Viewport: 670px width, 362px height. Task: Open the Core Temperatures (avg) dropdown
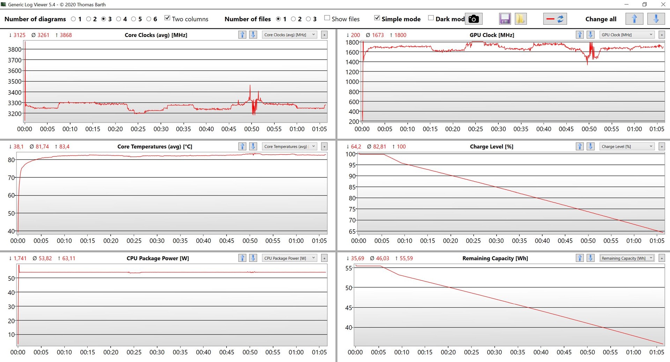[x=289, y=147]
